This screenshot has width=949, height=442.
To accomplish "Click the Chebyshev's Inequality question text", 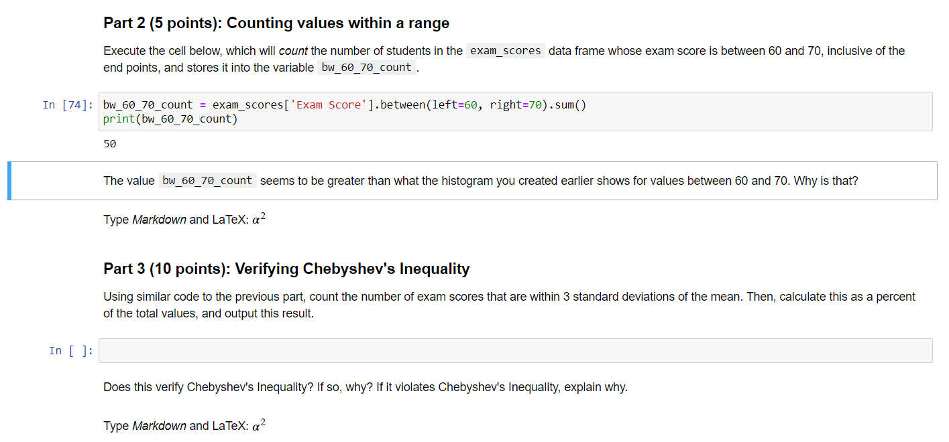I will (365, 386).
